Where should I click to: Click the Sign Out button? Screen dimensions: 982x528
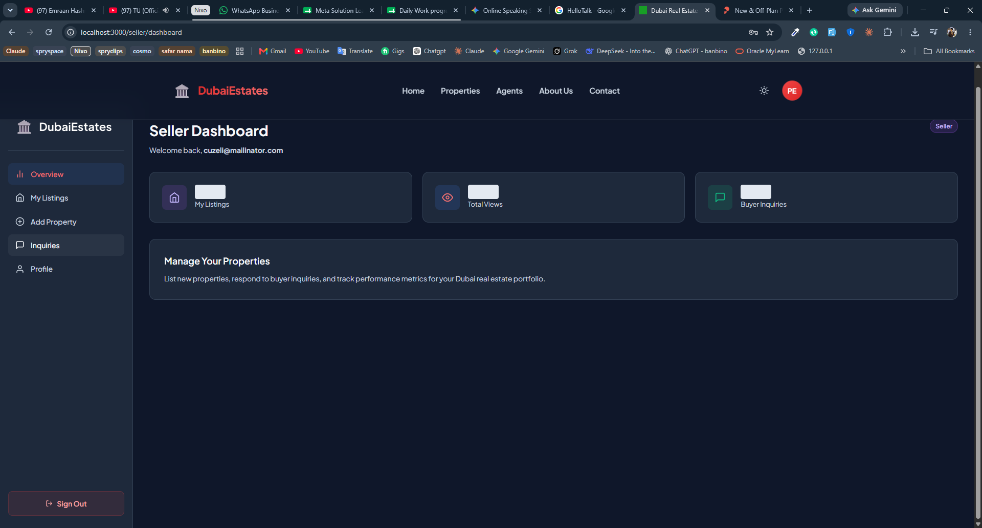pyautogui.click(x=66, y=503)
